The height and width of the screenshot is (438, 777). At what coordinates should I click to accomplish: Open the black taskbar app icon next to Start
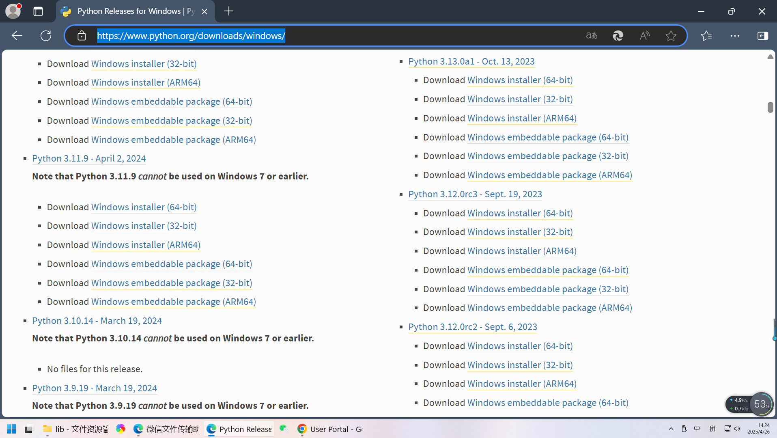(x=29, y=429)
